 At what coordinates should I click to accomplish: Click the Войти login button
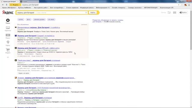coord(183,13)
